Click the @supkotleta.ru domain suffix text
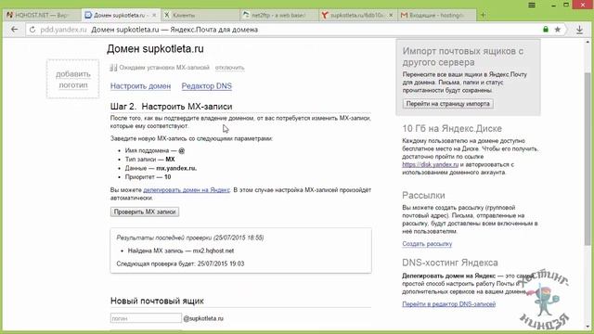The height and width of the screenshot is (334, 594). 203,318
